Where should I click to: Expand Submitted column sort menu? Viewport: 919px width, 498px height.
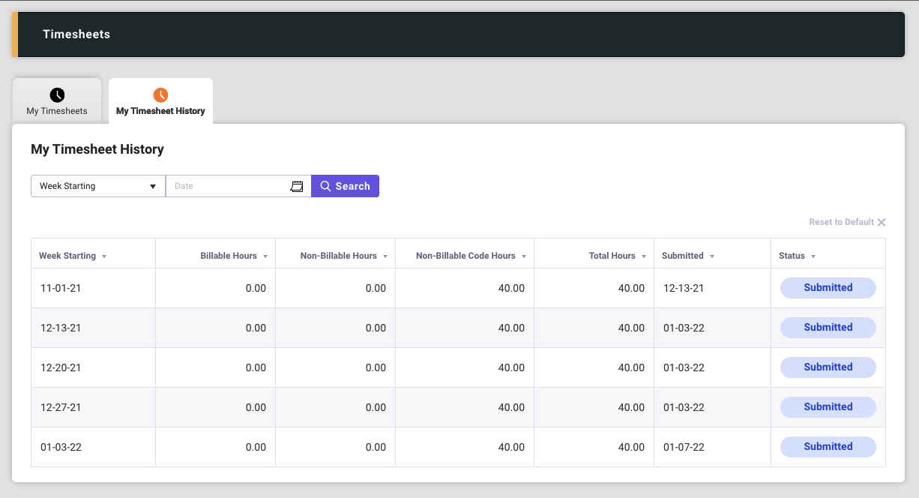click(711, 256)
